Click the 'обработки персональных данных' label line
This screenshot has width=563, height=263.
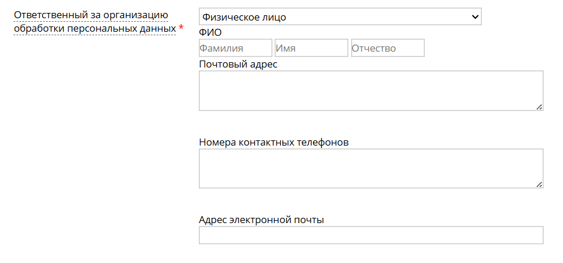pos(94,28)
